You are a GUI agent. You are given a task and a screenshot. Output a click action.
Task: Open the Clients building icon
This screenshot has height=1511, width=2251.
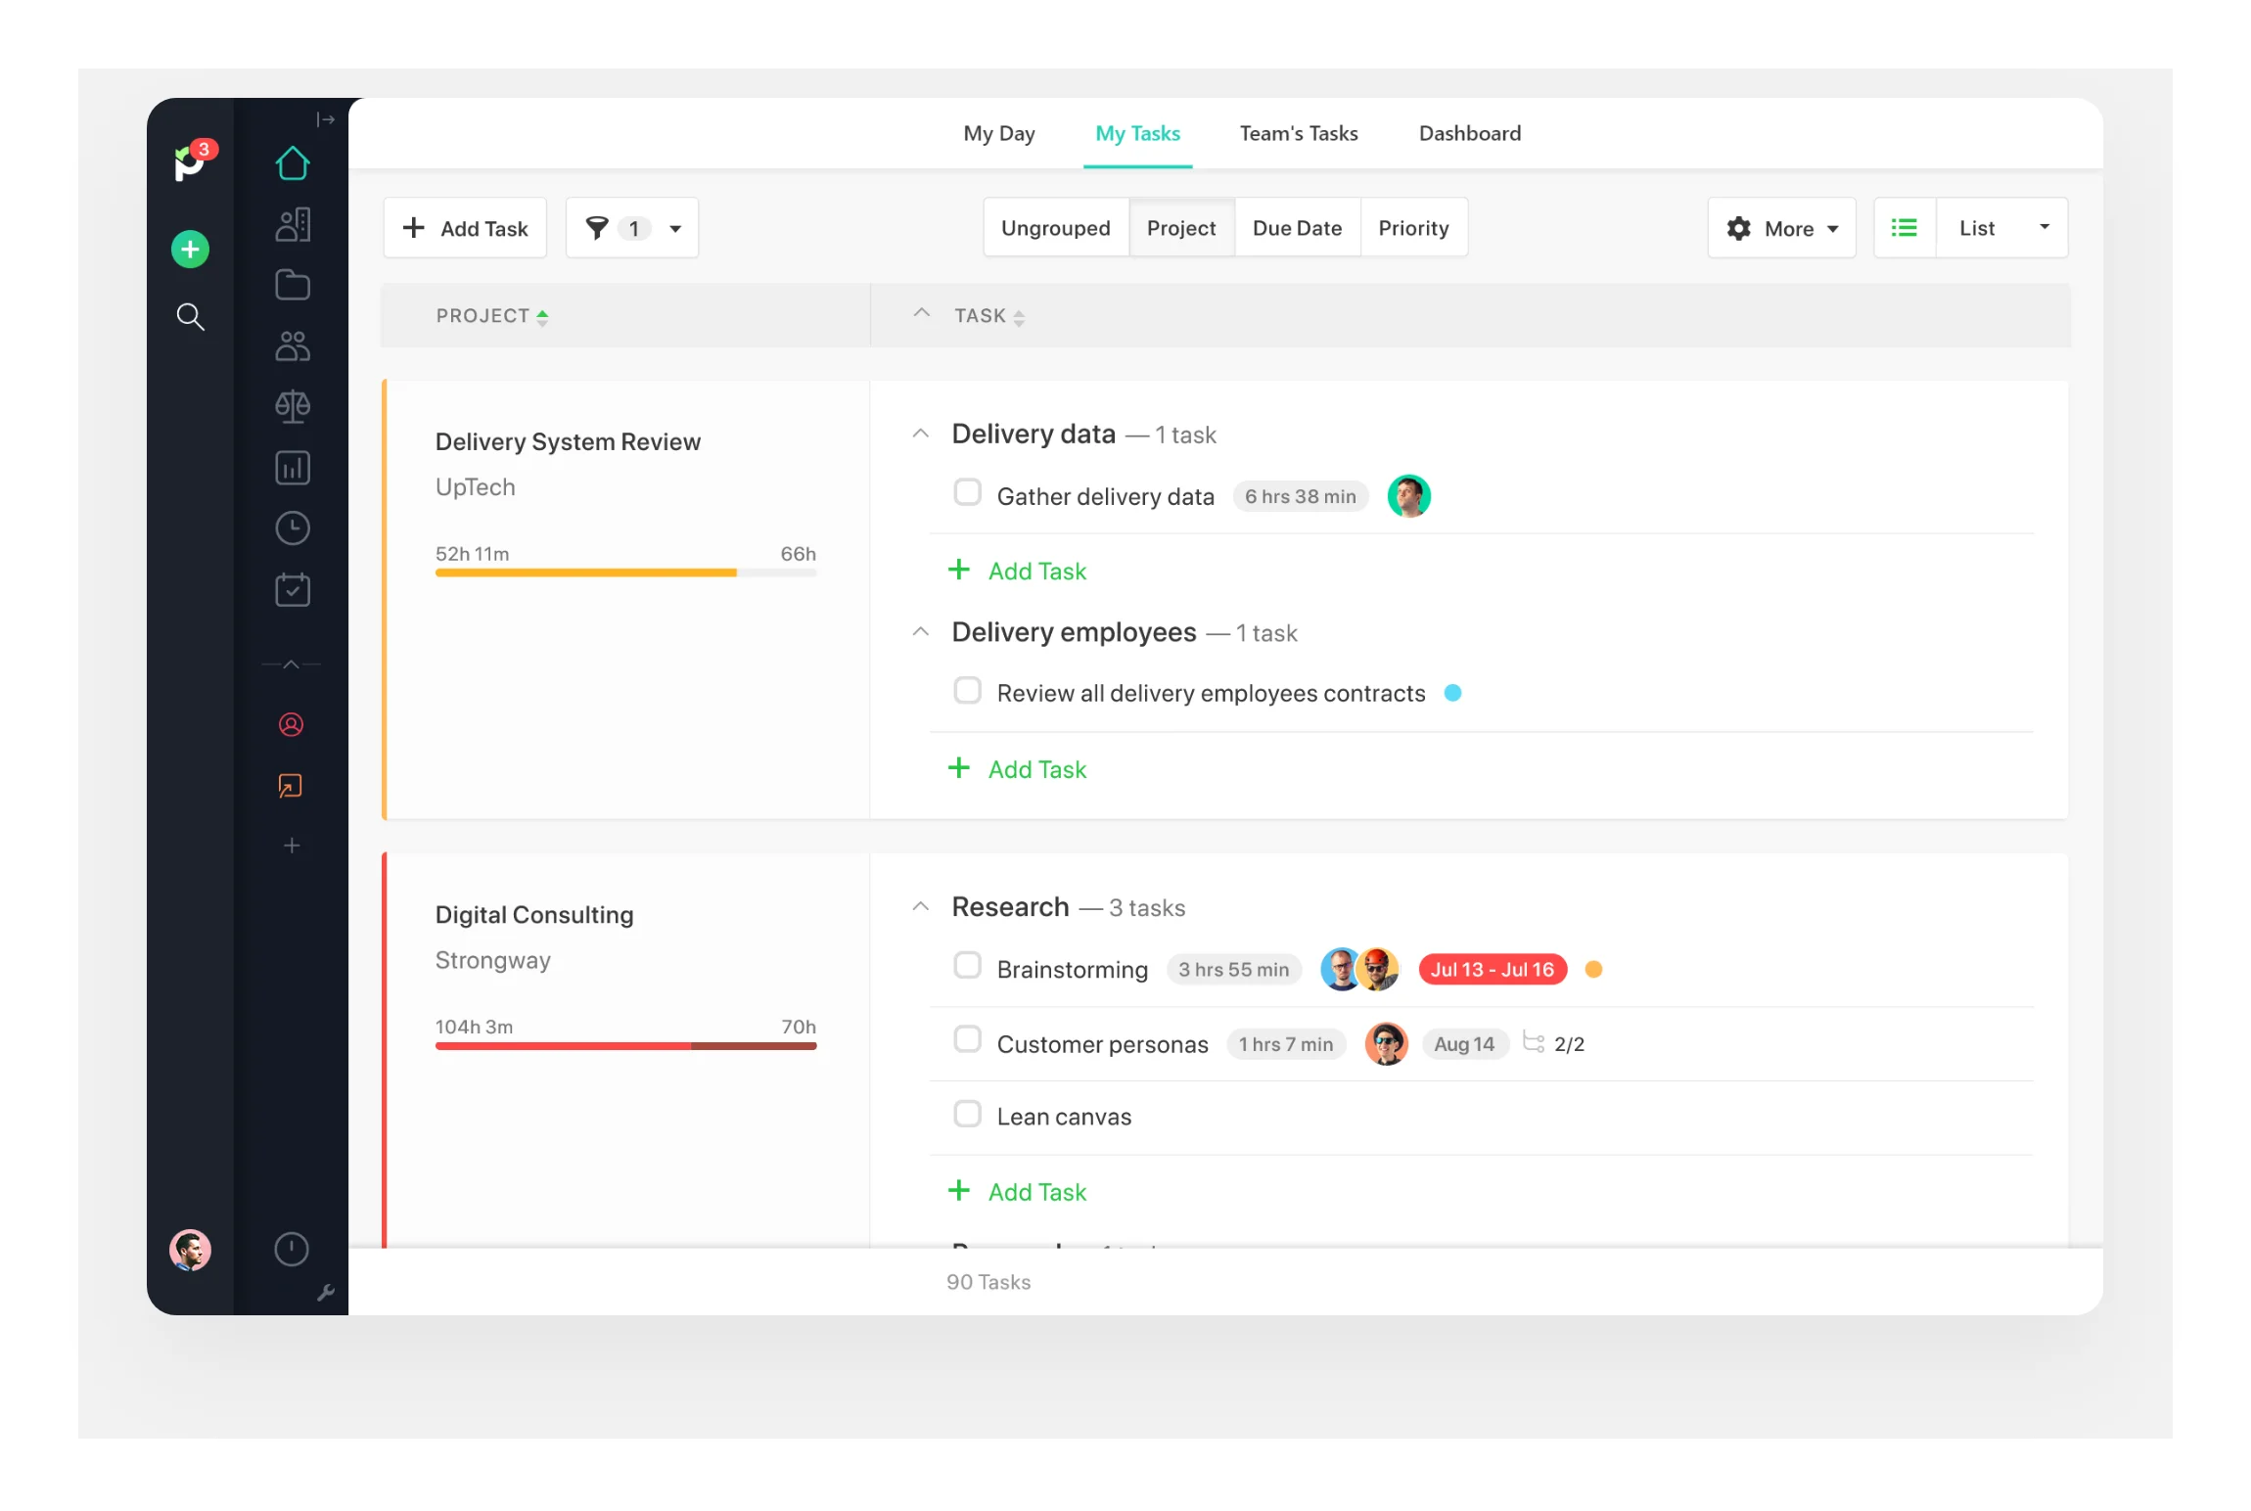tap(293, 225)
